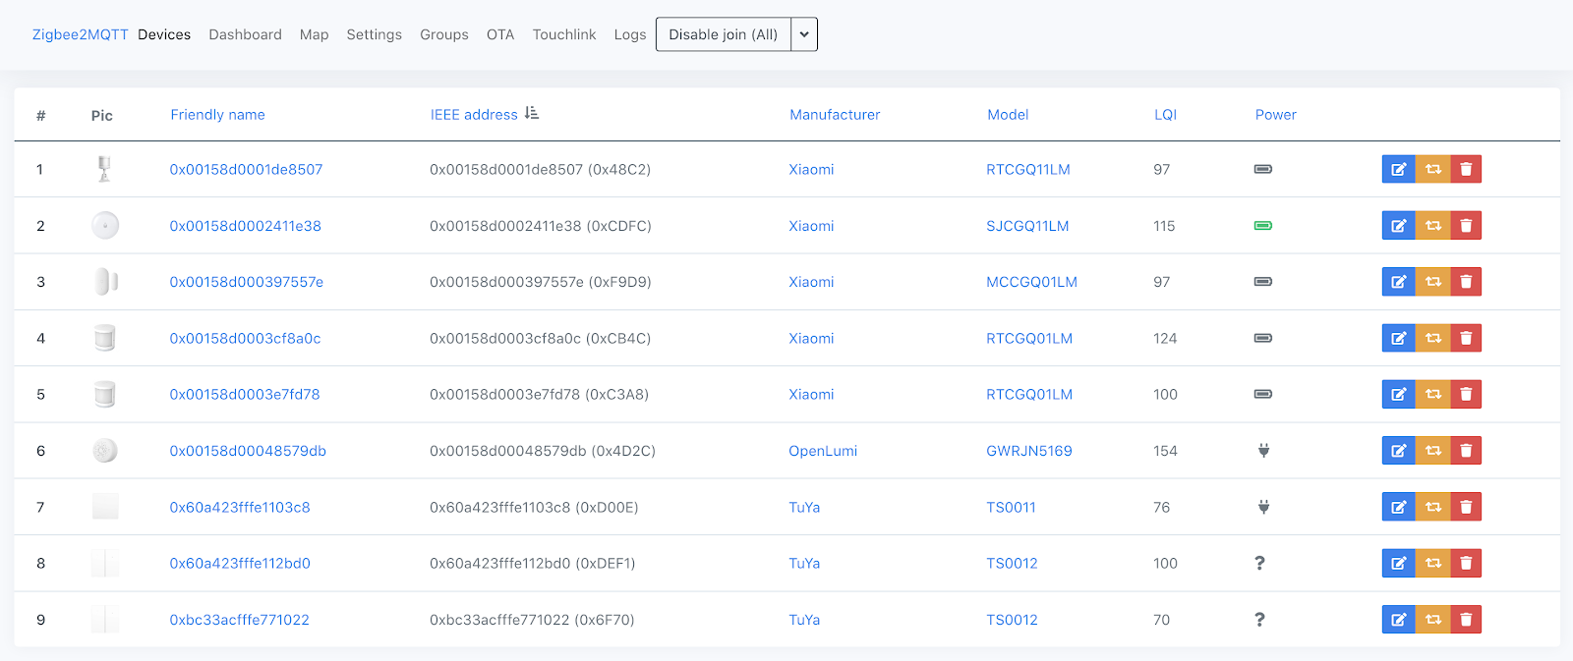1573x661 pixels.
Task: Open the Dashboard tab
Action: (245, 34)
